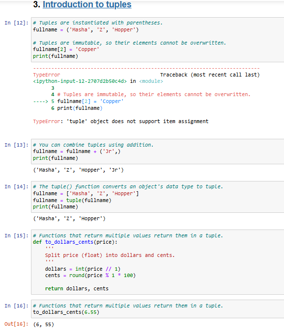This screenshot has width=284, height=332.
Task: Select the In [14] cell prompt
Action: [x=17, y=187]
